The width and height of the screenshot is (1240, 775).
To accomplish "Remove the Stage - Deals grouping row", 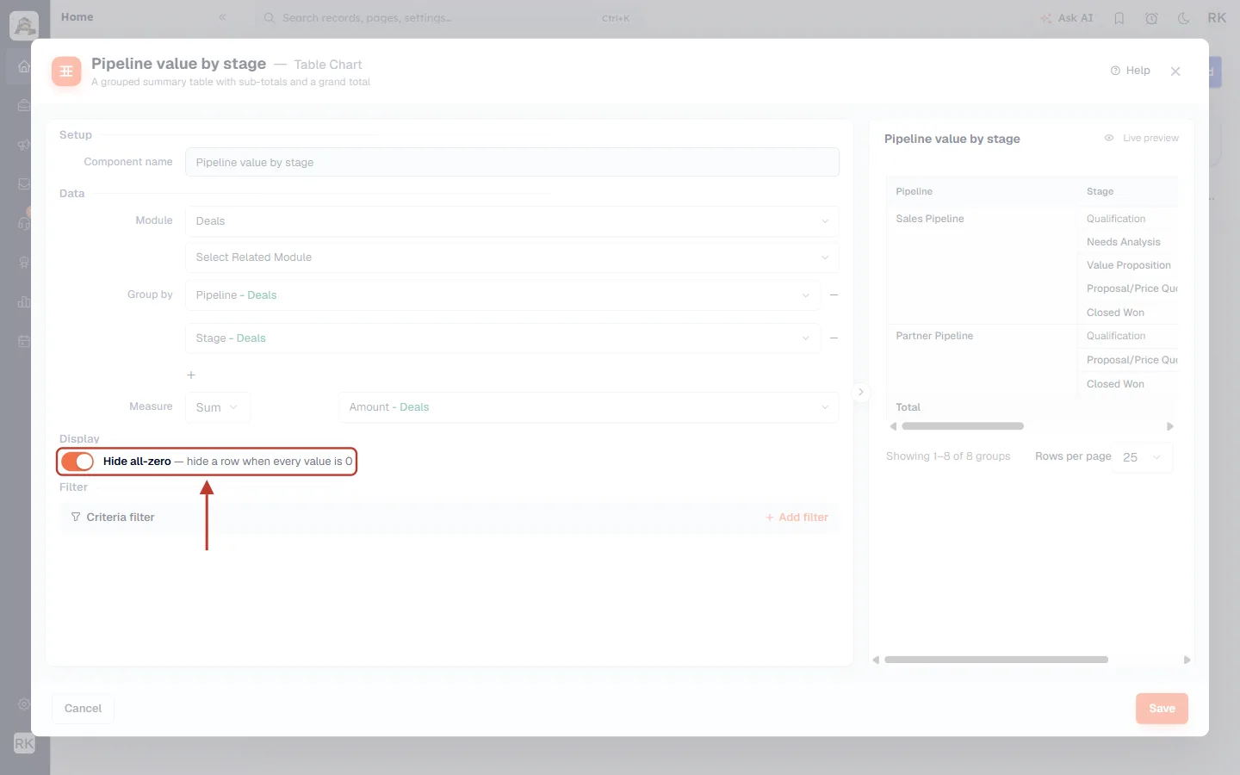I will tap(834, 338).
